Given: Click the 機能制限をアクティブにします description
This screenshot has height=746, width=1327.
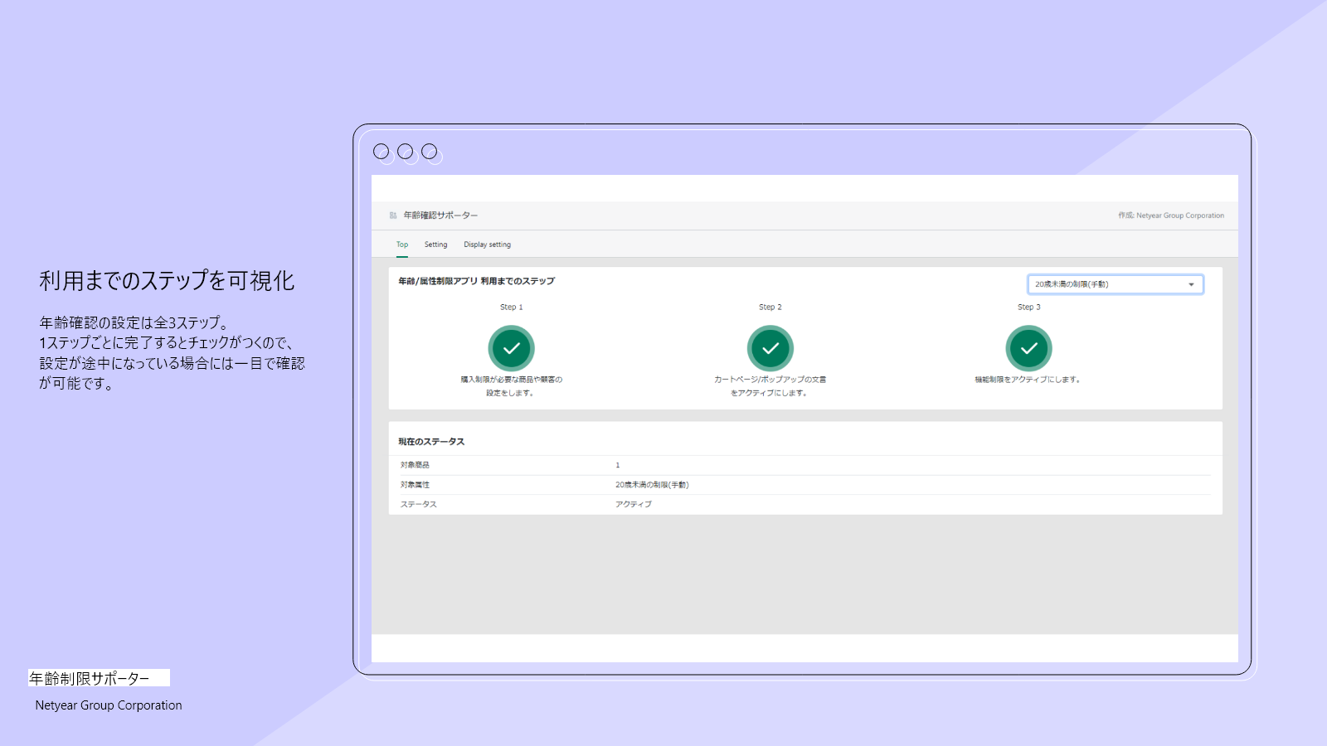Looking at the screenshot, I should click(x=1028, y=380).
